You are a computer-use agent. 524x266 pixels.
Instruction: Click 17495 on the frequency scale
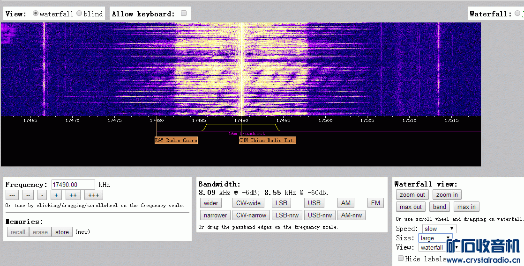pyautogui.click(x=283, y=120)
